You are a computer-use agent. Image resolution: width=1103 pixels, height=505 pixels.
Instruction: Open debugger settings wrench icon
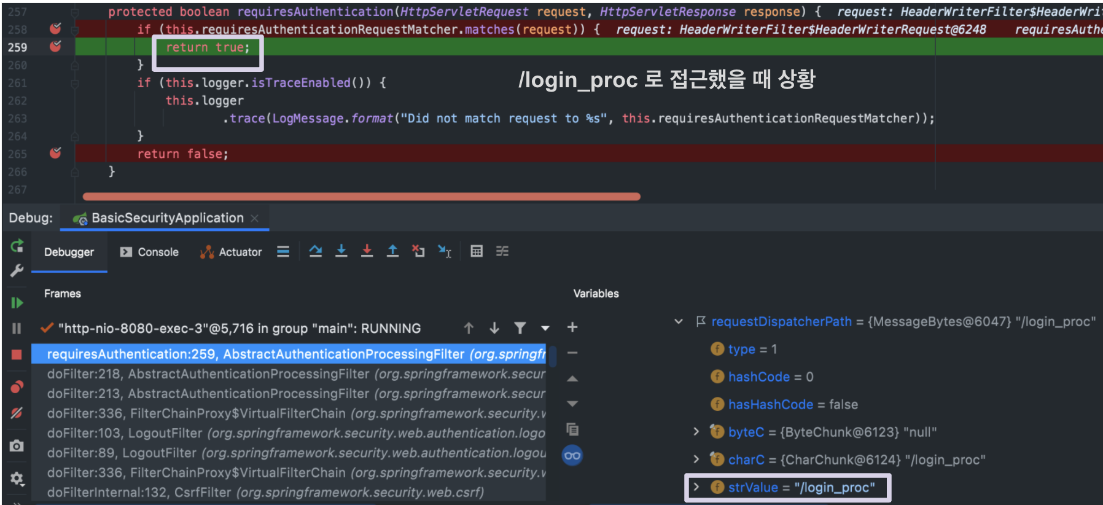[17, 270]
